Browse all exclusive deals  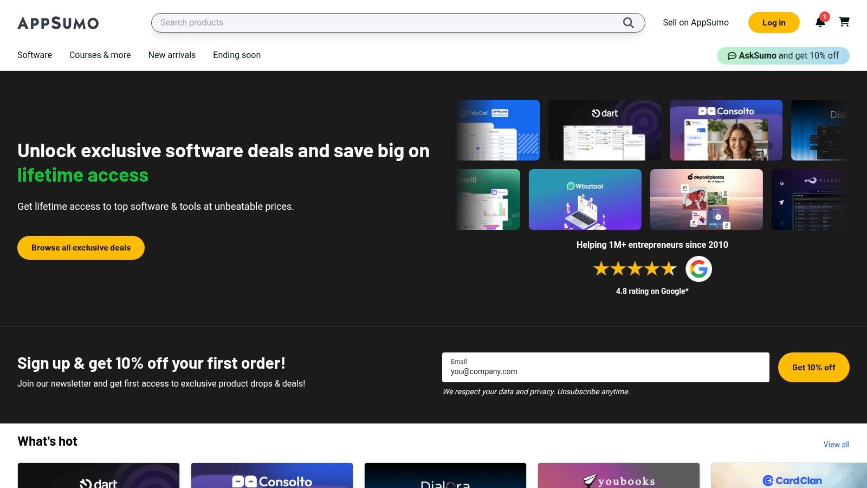(80, 247)
